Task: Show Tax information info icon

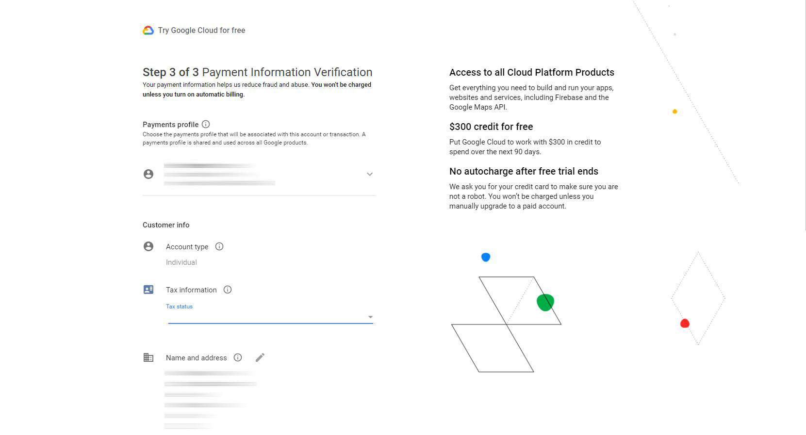Action: click(x=228, y=290)
